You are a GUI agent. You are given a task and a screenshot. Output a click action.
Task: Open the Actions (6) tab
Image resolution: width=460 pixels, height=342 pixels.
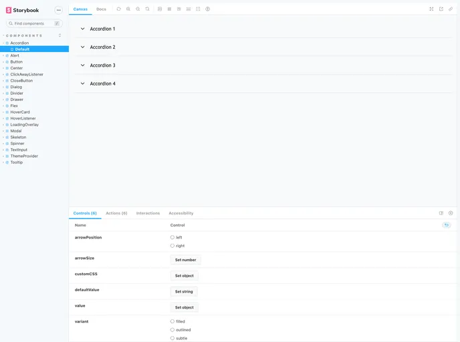tap(116, 213)
